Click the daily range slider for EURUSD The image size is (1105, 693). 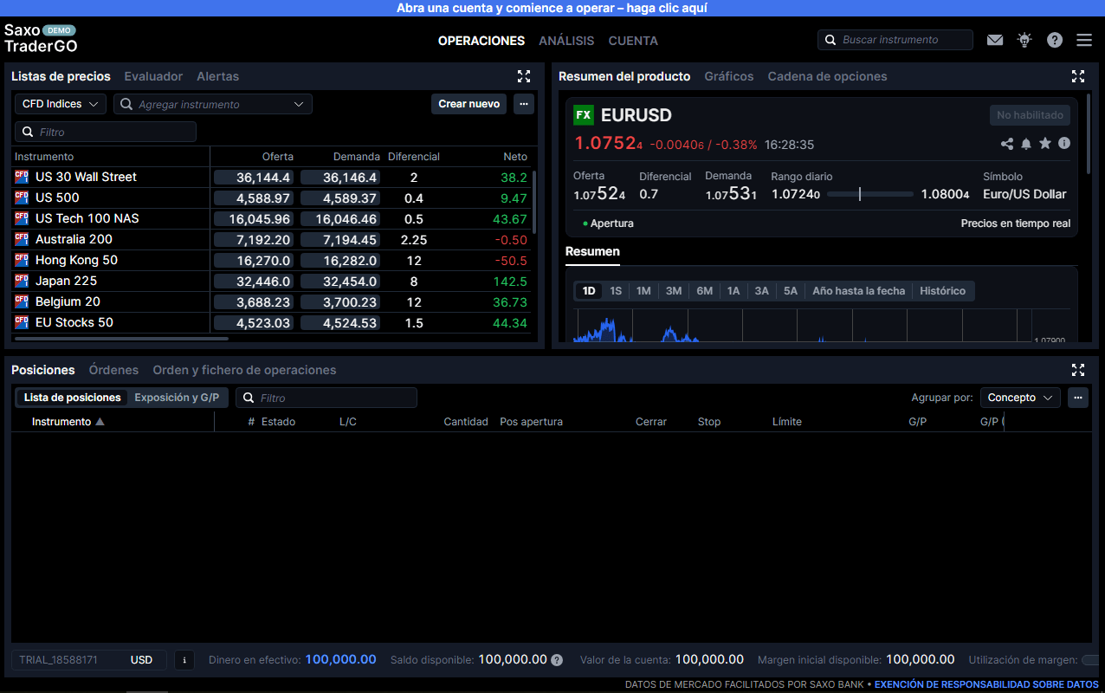tap(870, 194)
